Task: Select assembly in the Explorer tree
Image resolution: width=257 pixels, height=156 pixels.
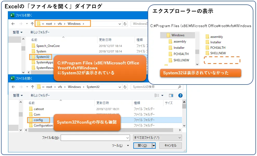Action: click(x=180, y=41)
